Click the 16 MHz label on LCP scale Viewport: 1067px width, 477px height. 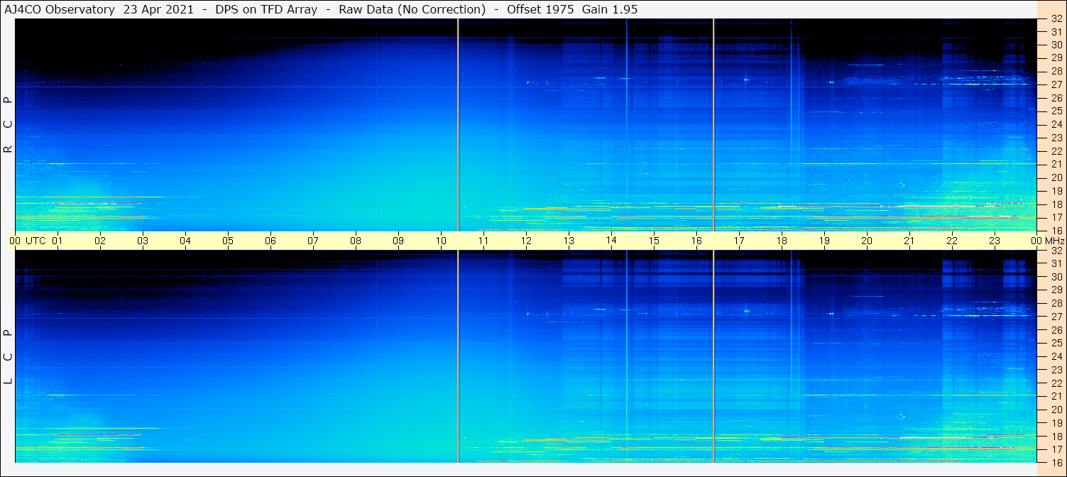(1056, 462)
